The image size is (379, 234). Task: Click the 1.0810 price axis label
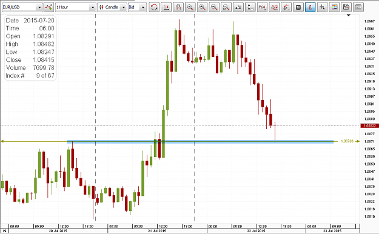pyautogui.click(x=369, y=216)
